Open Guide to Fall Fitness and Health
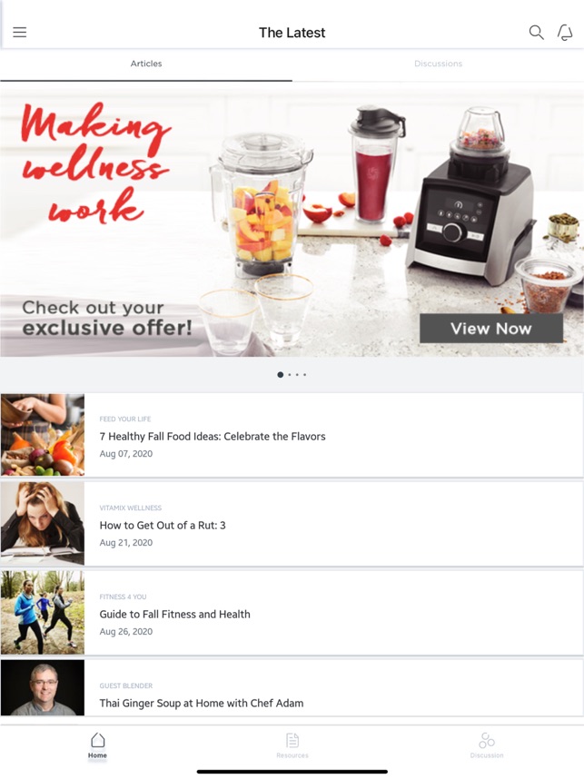The width and height of the screenshot is (584, 779). click(x=292, y=613)
